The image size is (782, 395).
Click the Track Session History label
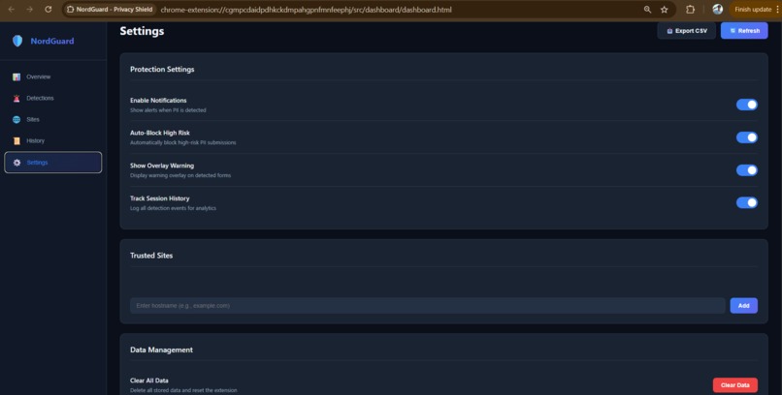[159, 198]
